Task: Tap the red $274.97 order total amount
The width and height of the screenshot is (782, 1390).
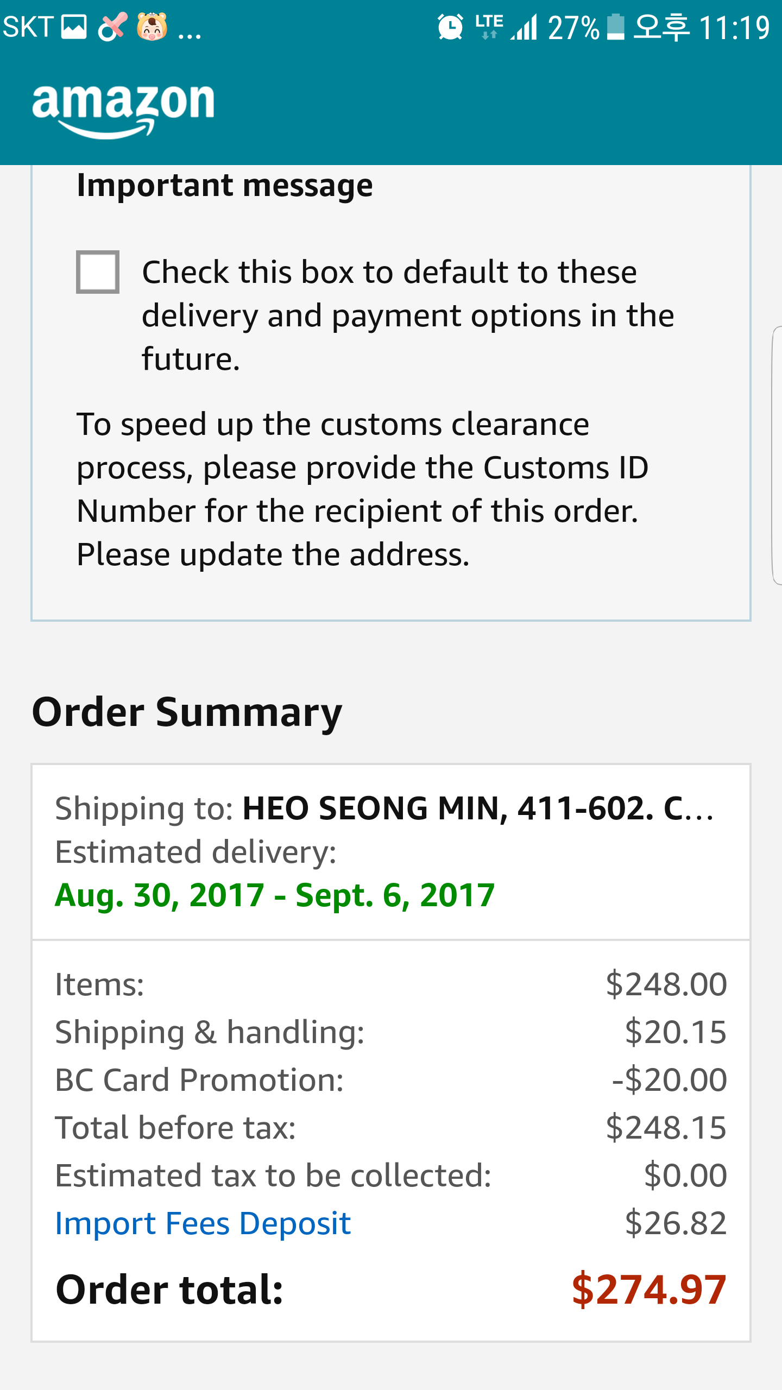Action: tap(649, 1290)
